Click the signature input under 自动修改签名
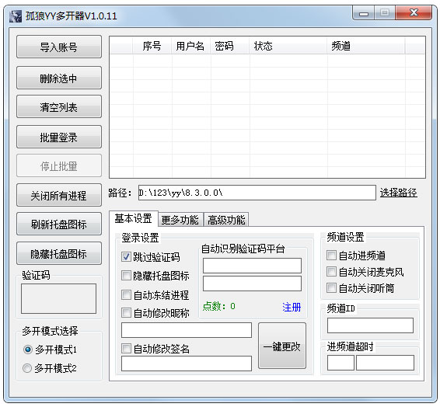The width and height of the screenshot is (440, 407). click(x=187, y=364)
